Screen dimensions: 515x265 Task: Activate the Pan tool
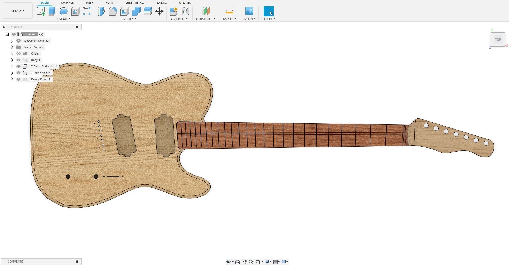coord(244,262)
